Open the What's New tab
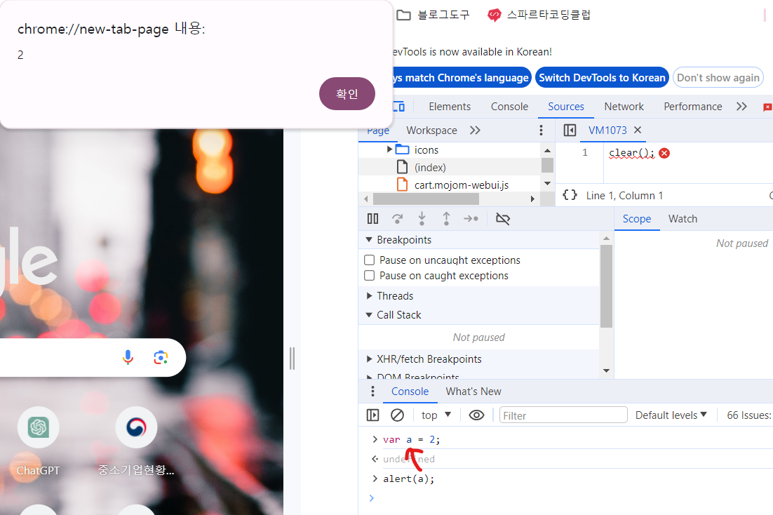773x515 pixels. [473, 392]
